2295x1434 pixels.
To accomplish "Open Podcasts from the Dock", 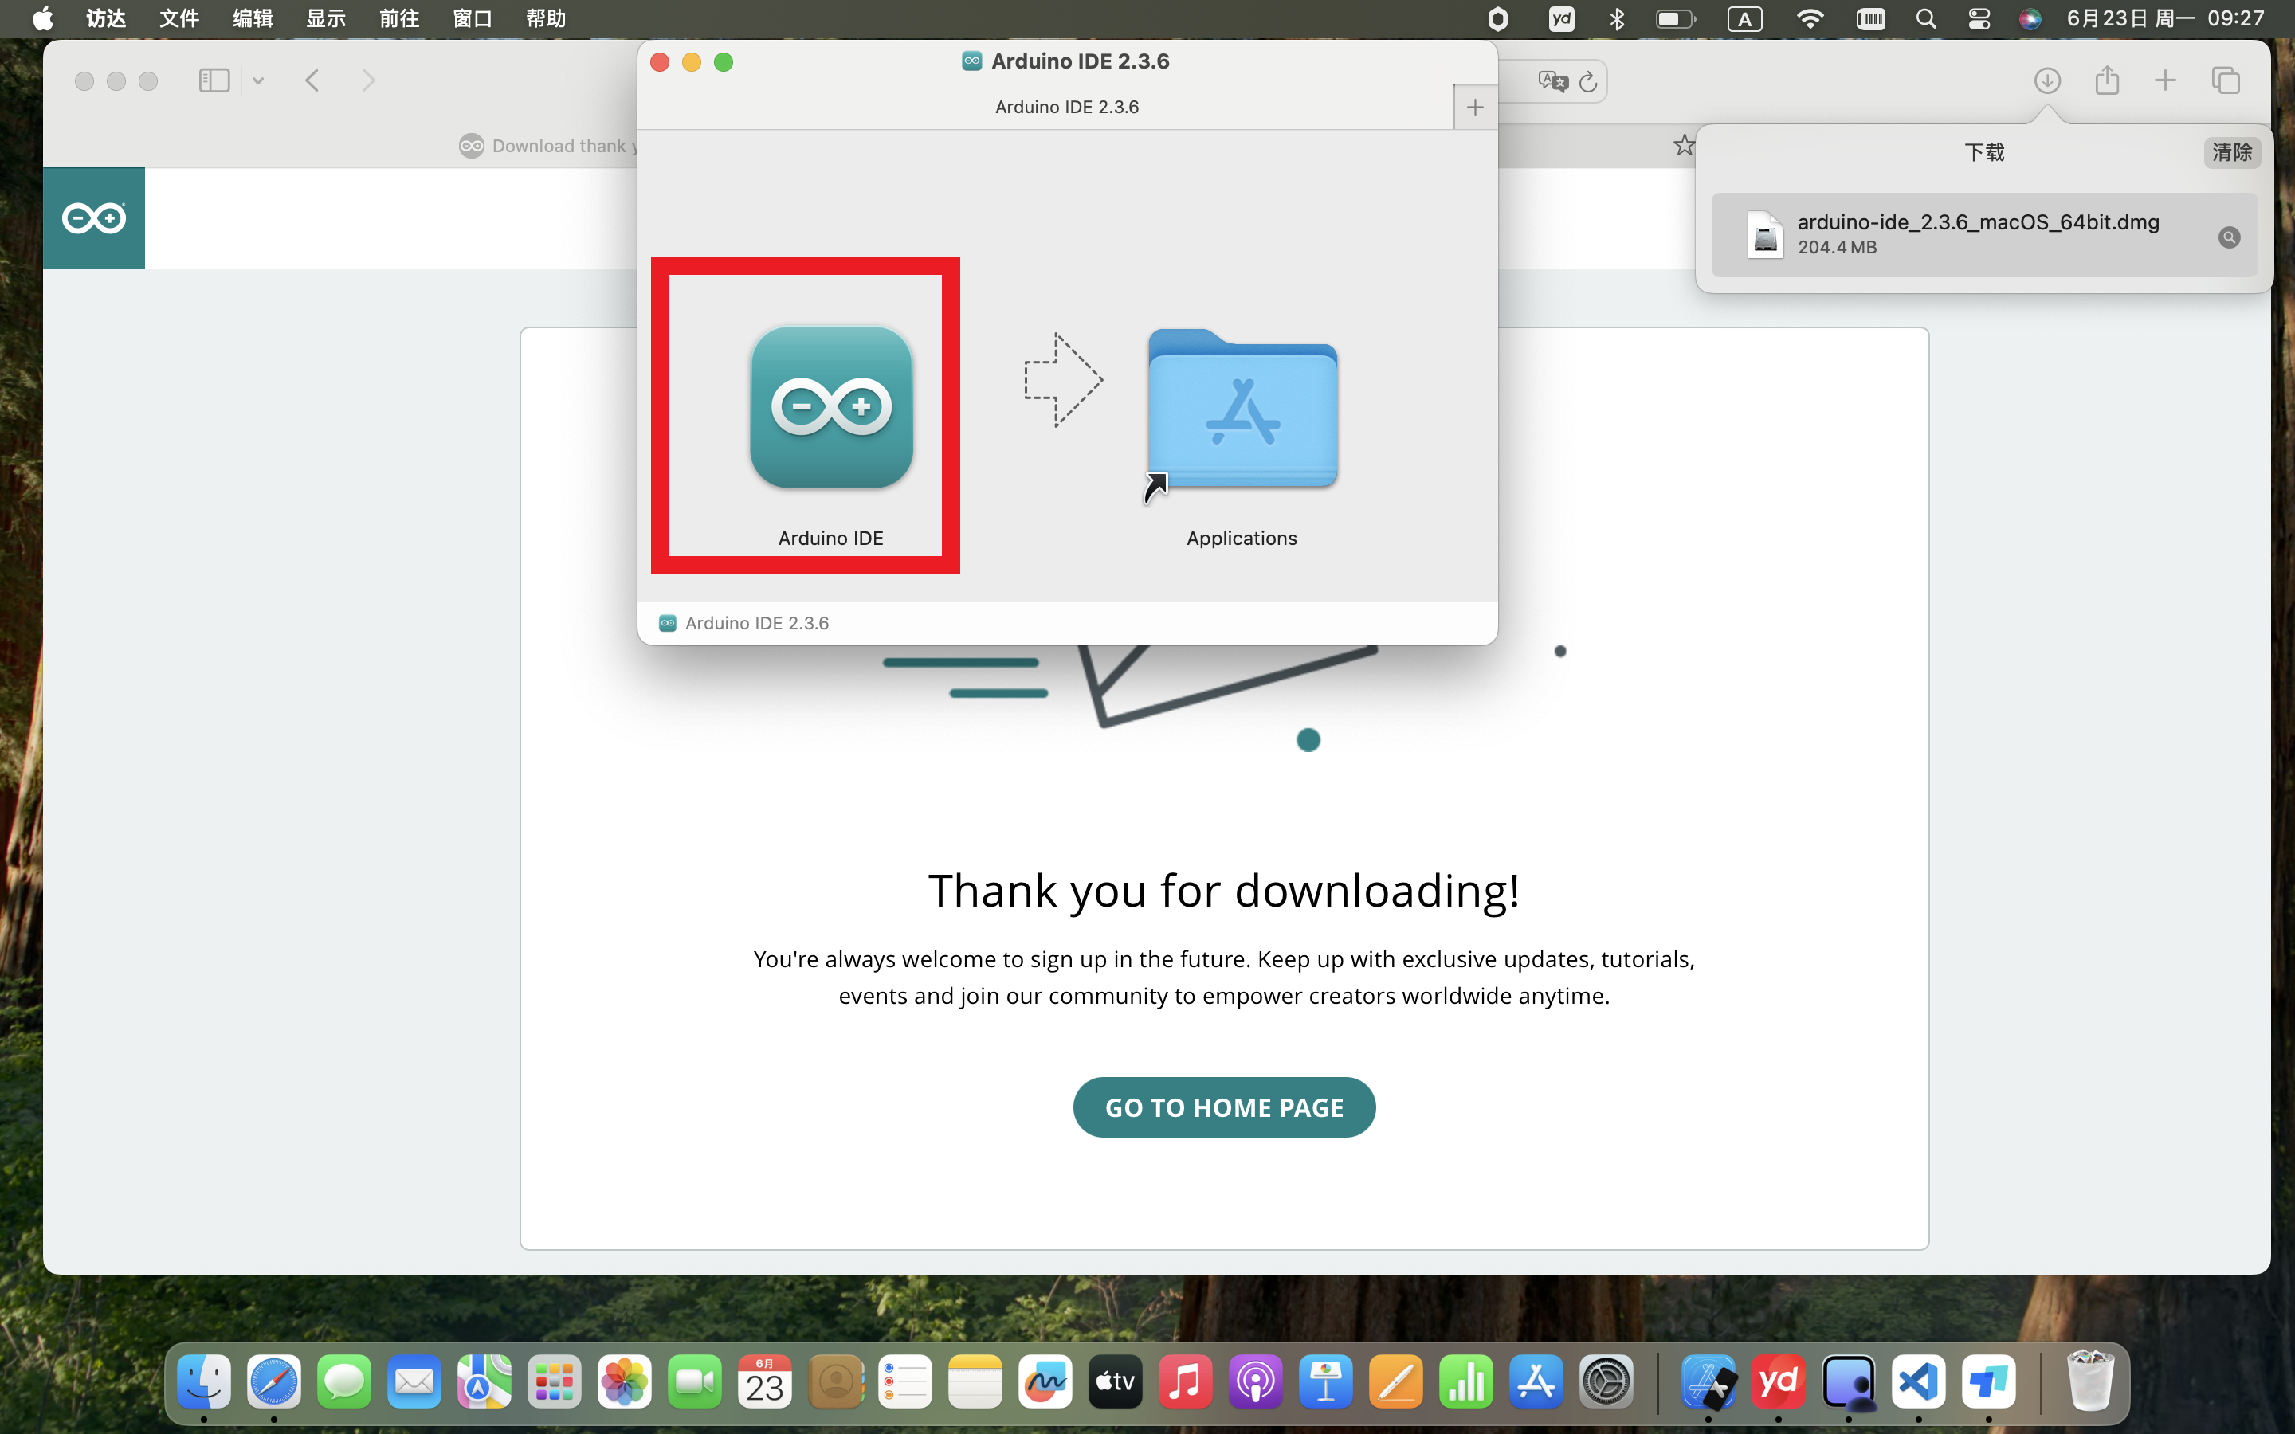I will (1256, 1382).
